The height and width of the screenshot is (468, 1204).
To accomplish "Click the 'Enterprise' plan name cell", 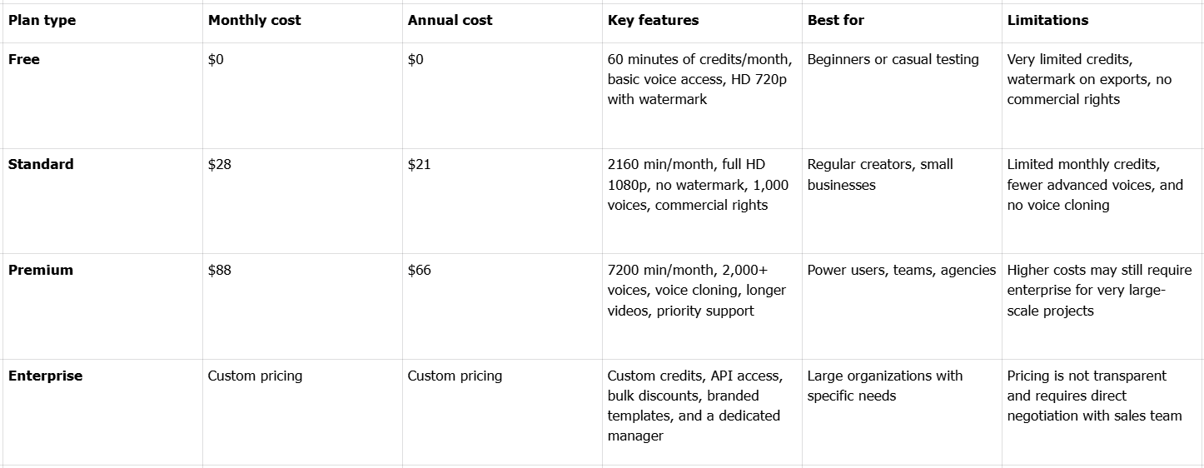I will pyautogui.click(x=46, y=376).
